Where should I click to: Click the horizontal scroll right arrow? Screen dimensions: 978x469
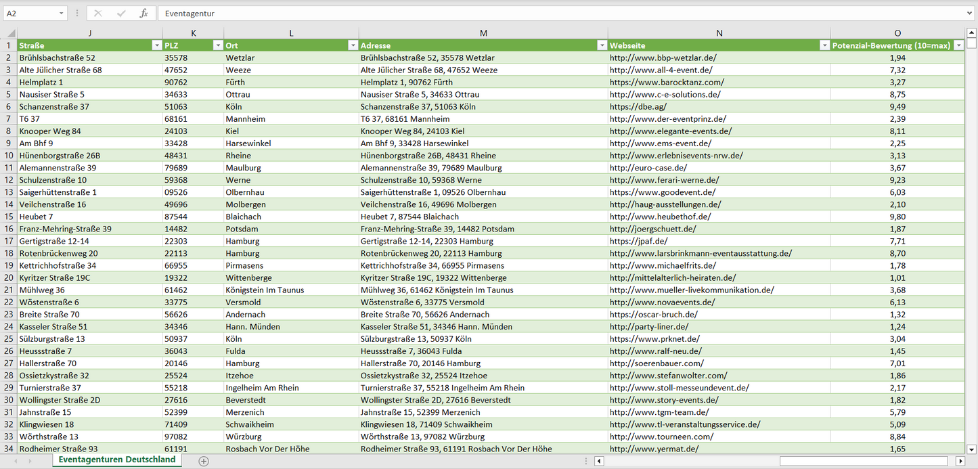[x=960, y=461]
